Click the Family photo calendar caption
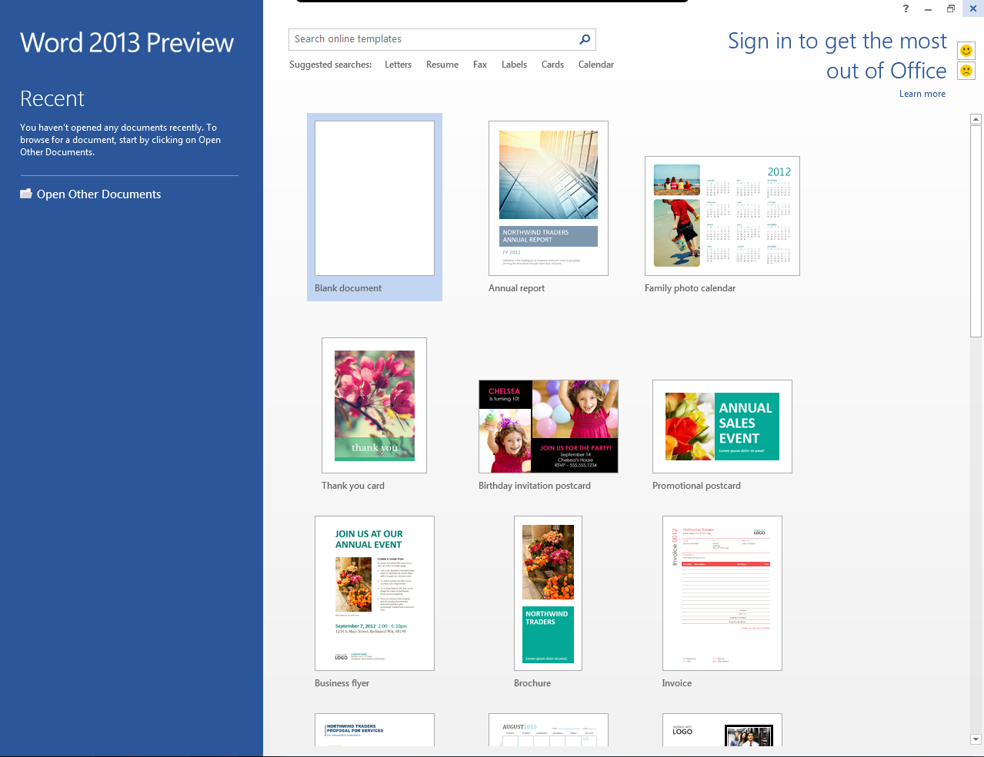Image resolution: width=984 pixels, height=757 pixels. [x=690, y=288]
